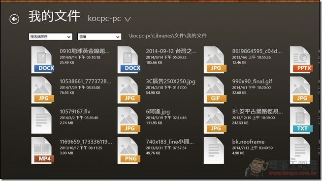Select the JPG icon of B1.安平古堡路徑規
Viewport: 322px width, 181px height.
[215, 120]
